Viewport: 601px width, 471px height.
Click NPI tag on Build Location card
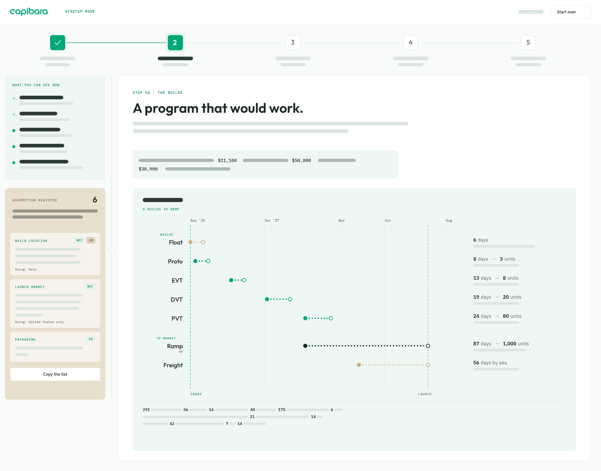[79, 240]
